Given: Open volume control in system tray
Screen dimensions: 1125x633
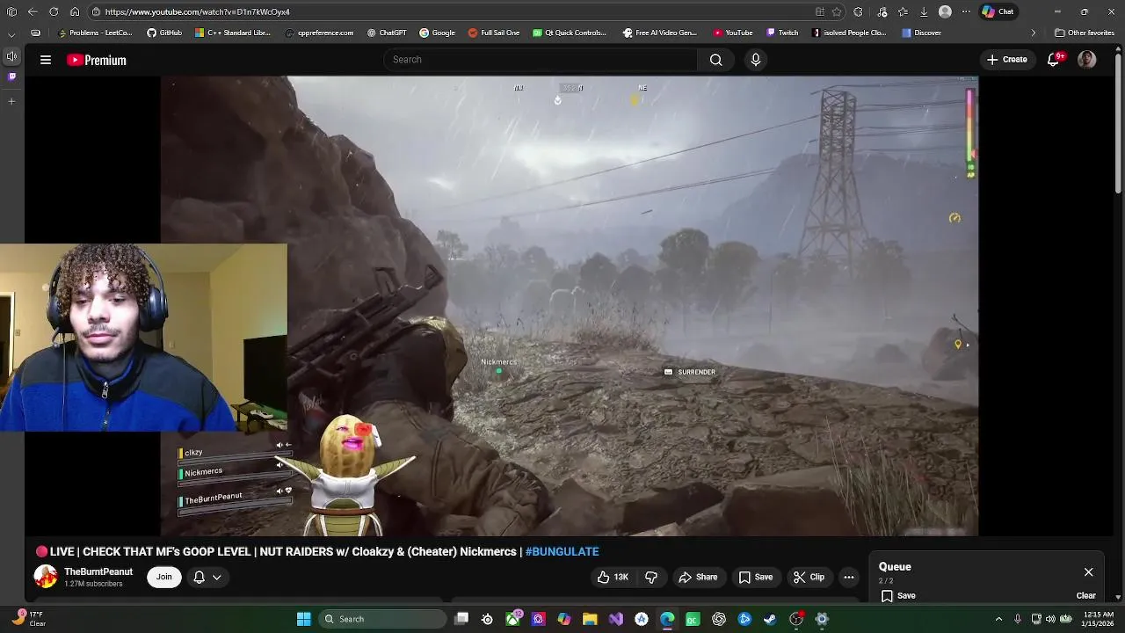Looking at the screenshot, I should (1050, 619).
